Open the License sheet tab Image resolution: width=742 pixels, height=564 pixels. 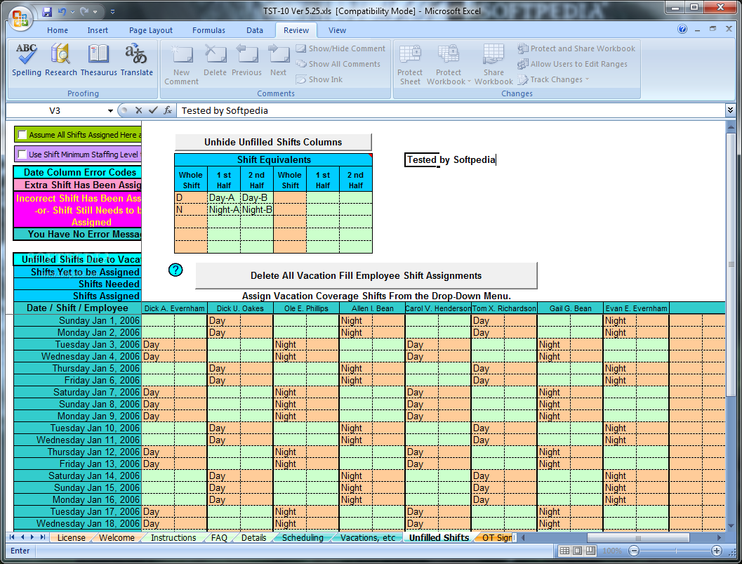(71, 538)
